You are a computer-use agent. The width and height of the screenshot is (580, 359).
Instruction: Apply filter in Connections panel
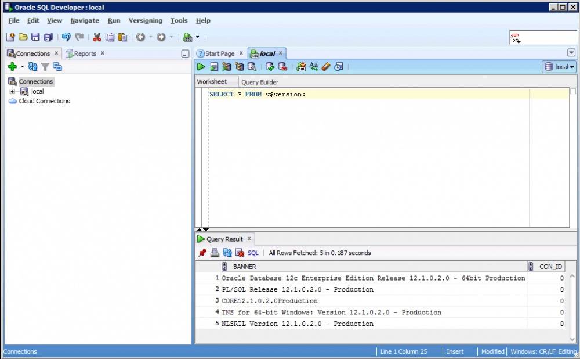pyautogui.click(x=45, y=67)
